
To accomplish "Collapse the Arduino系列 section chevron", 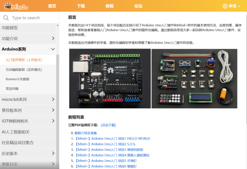I will click(53, 49).
